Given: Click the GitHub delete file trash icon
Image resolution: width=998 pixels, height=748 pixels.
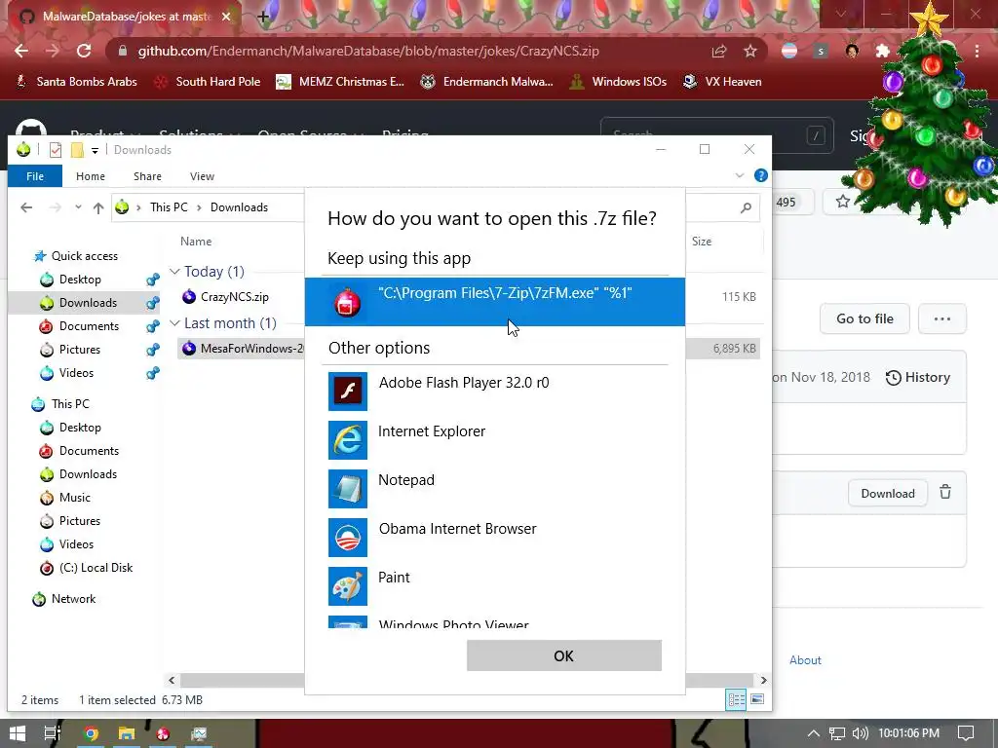Looking at the screenshot, I should coord(945,492).
